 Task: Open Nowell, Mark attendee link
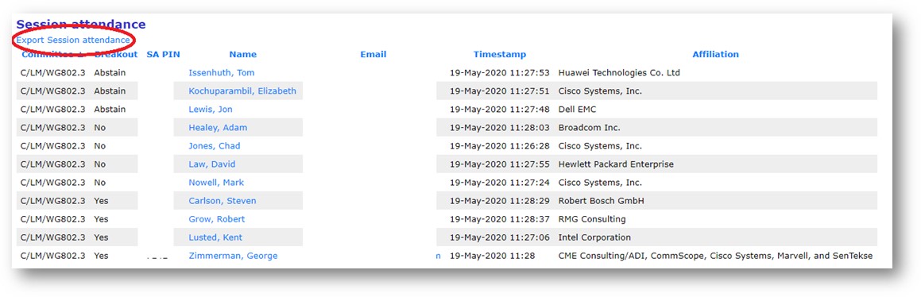[216, 183]
